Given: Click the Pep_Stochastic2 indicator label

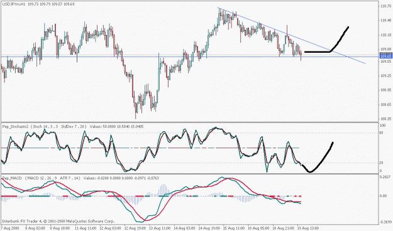Looking at the screenshot, I should tap(15, 127).
